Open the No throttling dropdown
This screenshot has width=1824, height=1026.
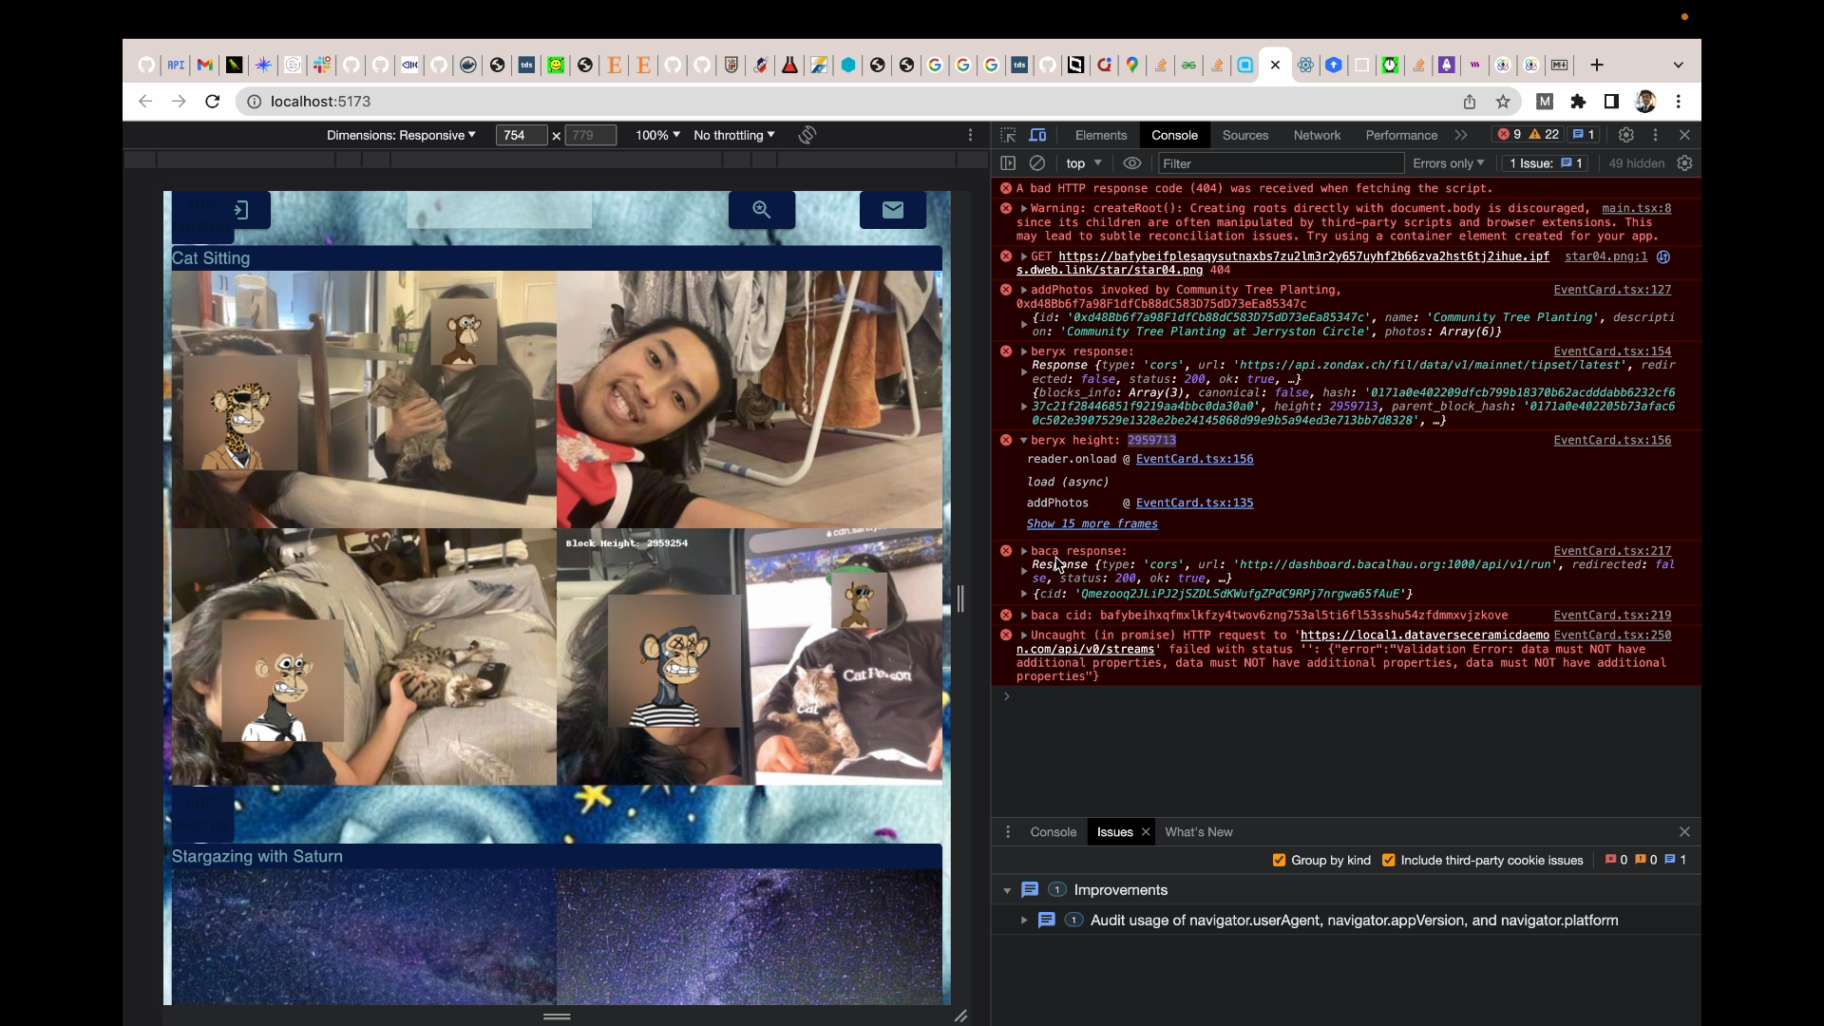coord(734,135)
